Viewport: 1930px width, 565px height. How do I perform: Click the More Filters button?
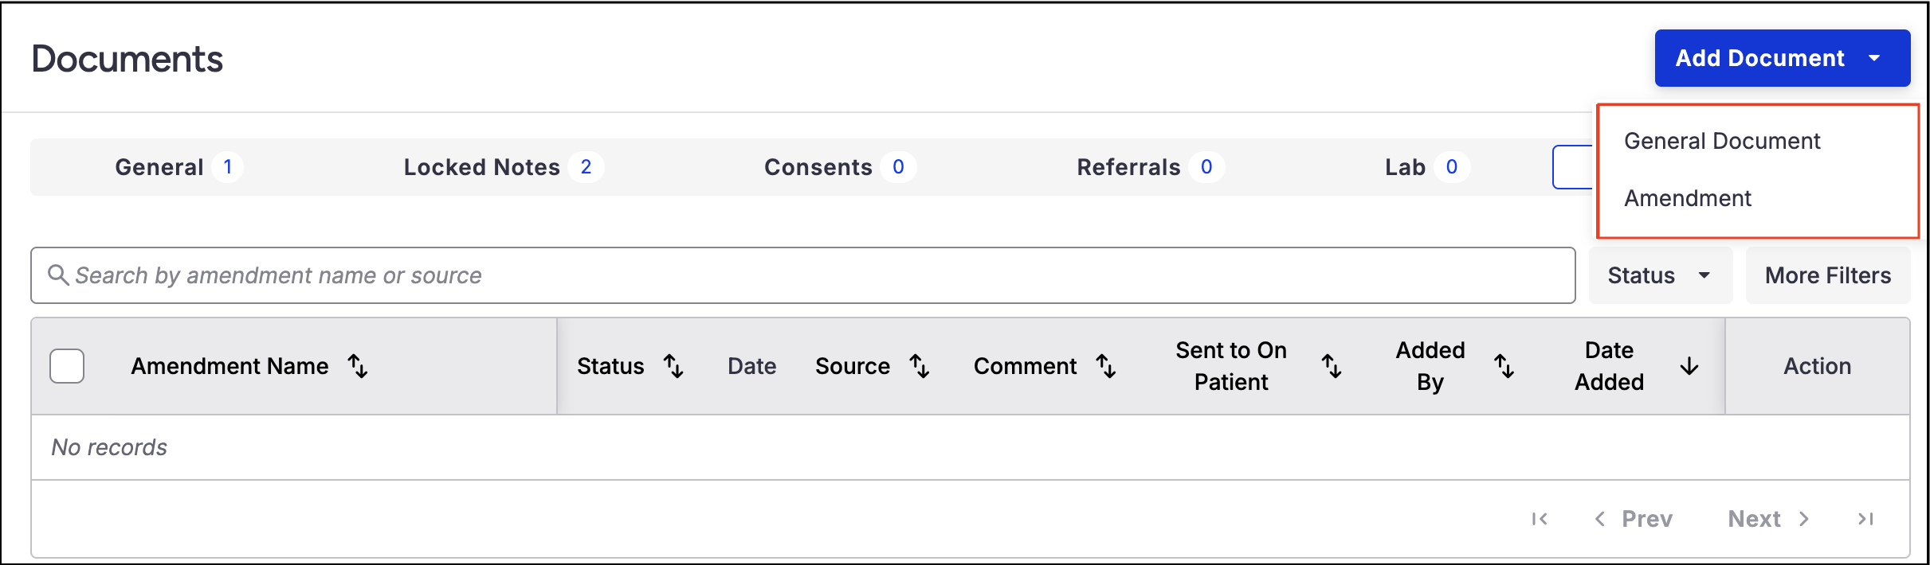[x=1828, y=275]
